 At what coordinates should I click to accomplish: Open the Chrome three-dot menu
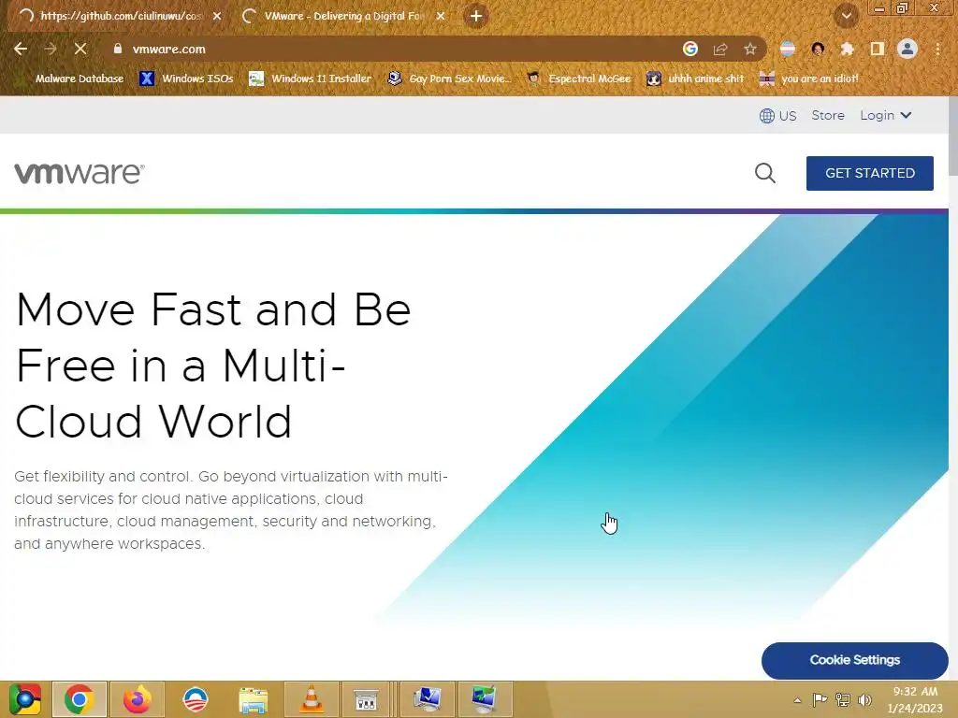coord(937,49)
